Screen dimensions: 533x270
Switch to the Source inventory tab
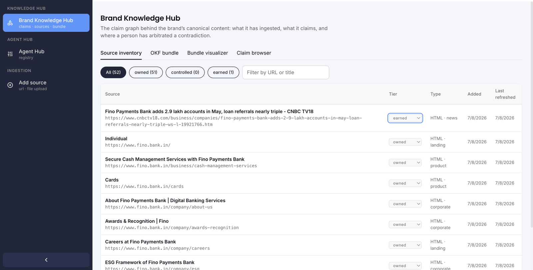(x=121, y=53)
